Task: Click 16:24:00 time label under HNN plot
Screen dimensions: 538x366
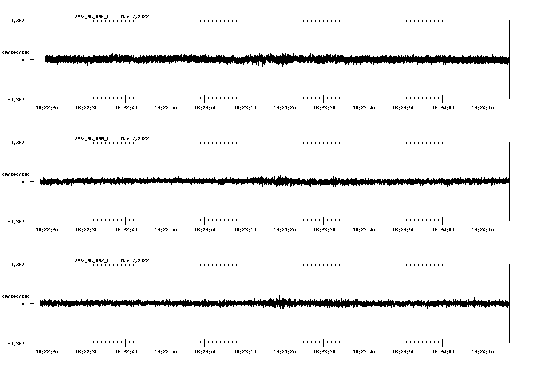Action: click(443, 229)
